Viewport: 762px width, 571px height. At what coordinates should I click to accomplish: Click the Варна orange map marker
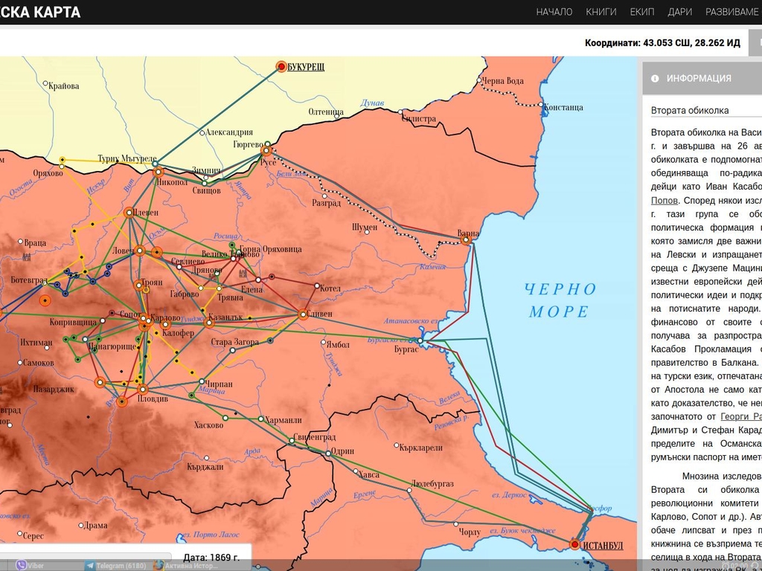point(467,239)
